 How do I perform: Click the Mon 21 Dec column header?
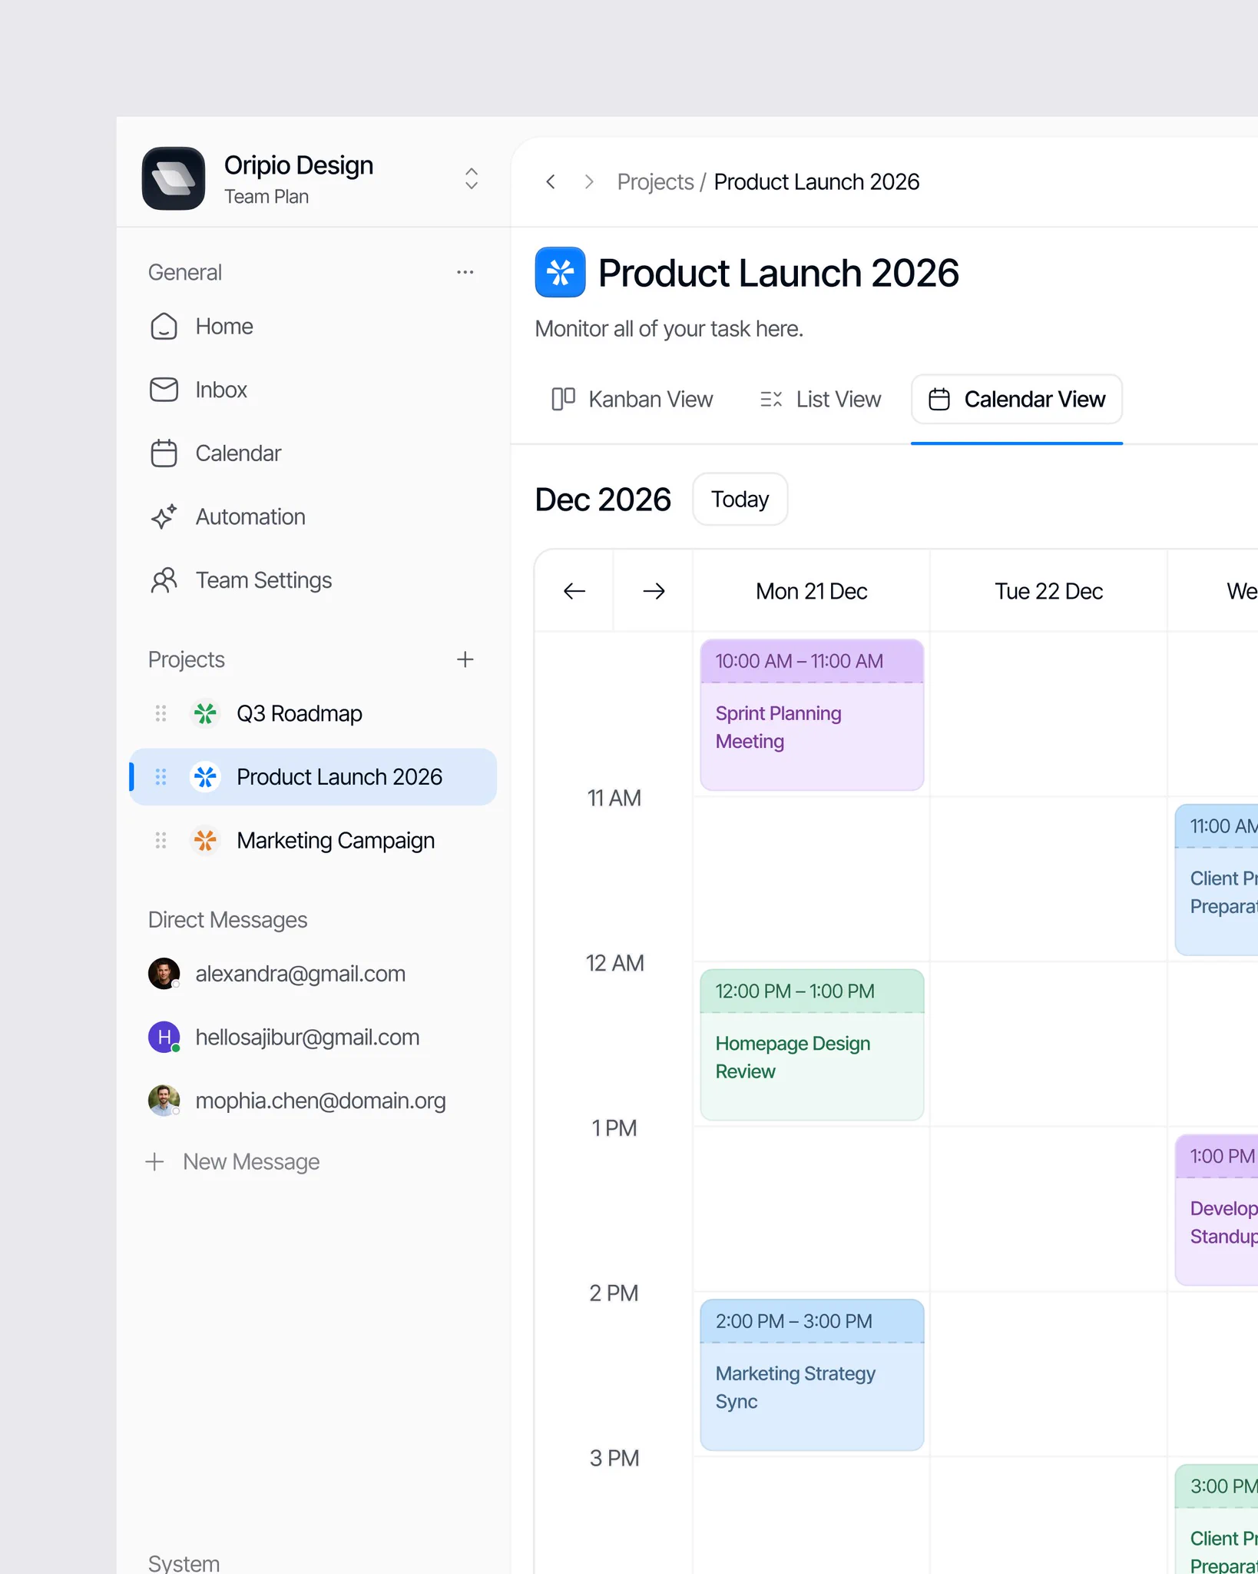point(812,591)
